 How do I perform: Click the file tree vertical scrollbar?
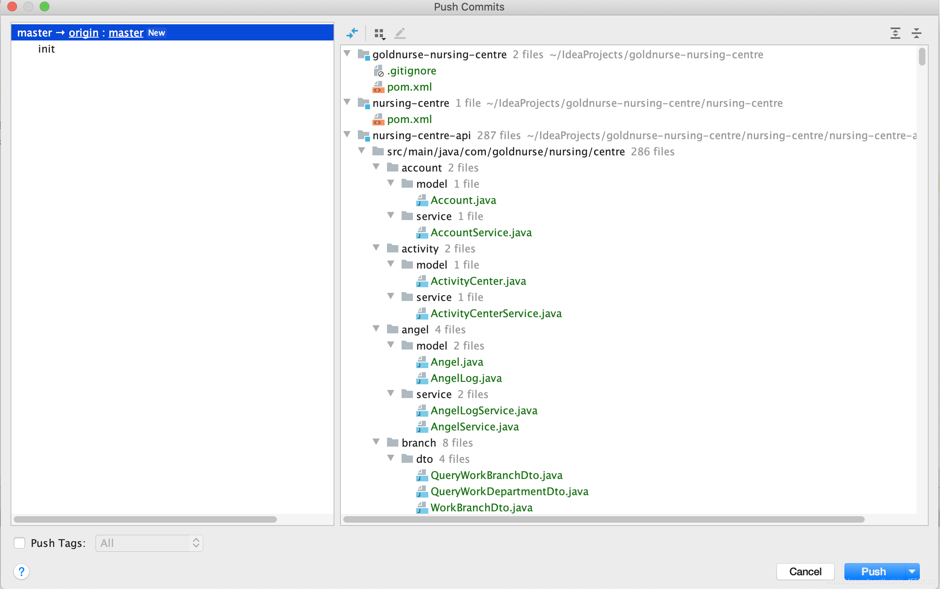coord(922,57)
